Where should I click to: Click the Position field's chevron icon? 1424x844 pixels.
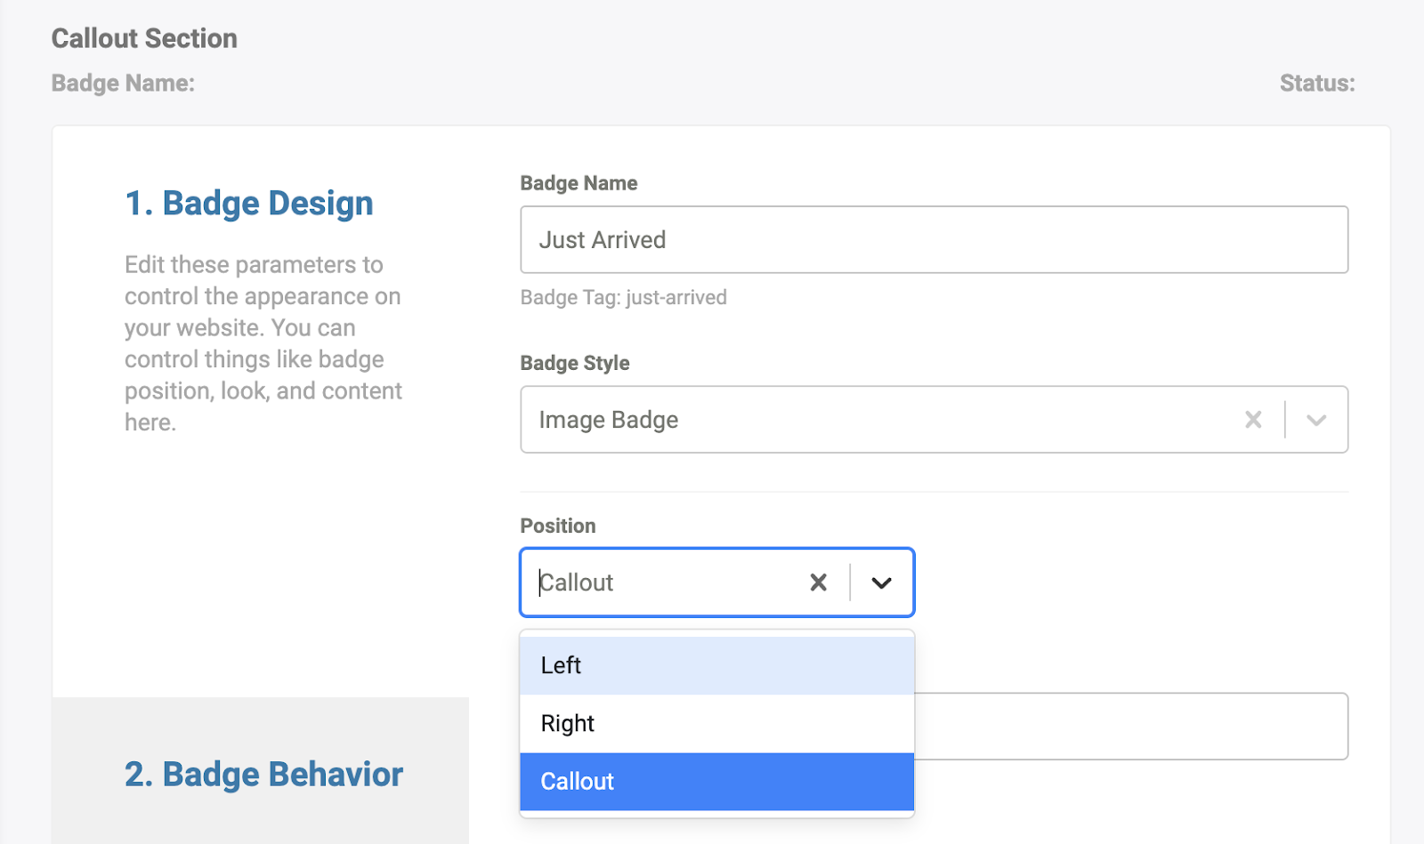click(882, 583)
